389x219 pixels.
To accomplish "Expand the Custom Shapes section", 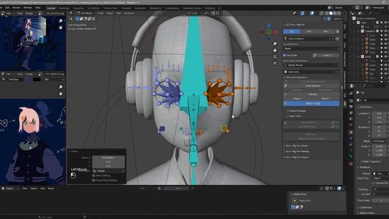I will point(297,111).
